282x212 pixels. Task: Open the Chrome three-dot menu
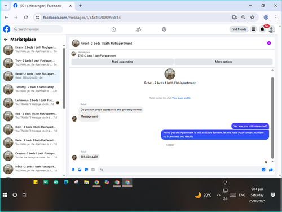click(x=276, y=18)
